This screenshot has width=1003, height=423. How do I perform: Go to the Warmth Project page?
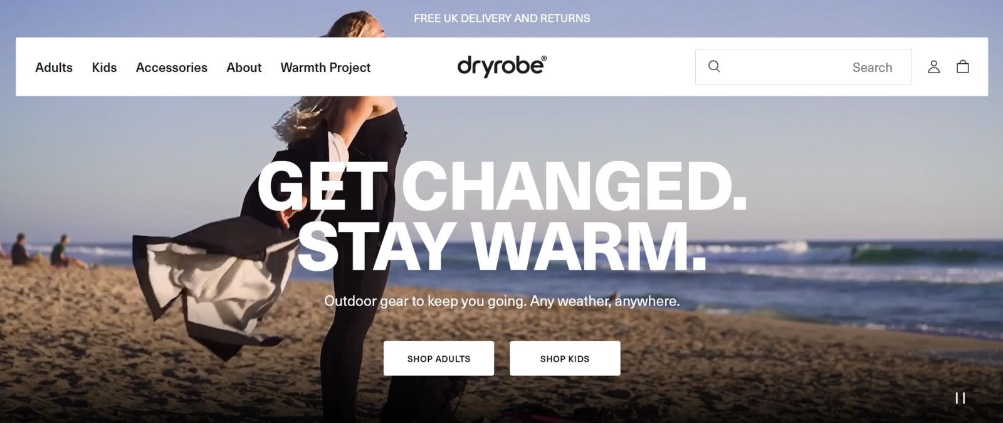point(325,68)
